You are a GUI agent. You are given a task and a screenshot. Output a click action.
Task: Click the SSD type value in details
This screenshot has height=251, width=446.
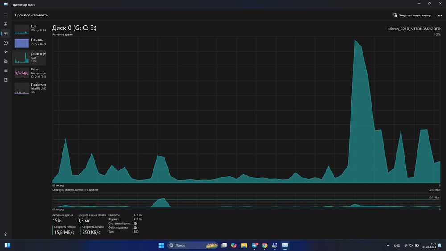point(136,232)
